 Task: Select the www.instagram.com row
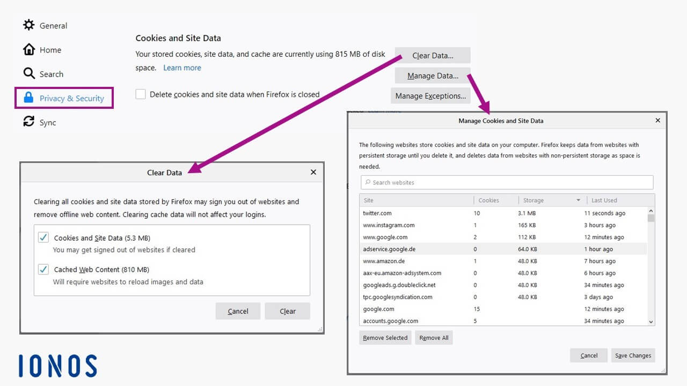coord(503,225)
